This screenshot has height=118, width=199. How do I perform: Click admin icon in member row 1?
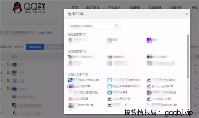click(8, 64)
